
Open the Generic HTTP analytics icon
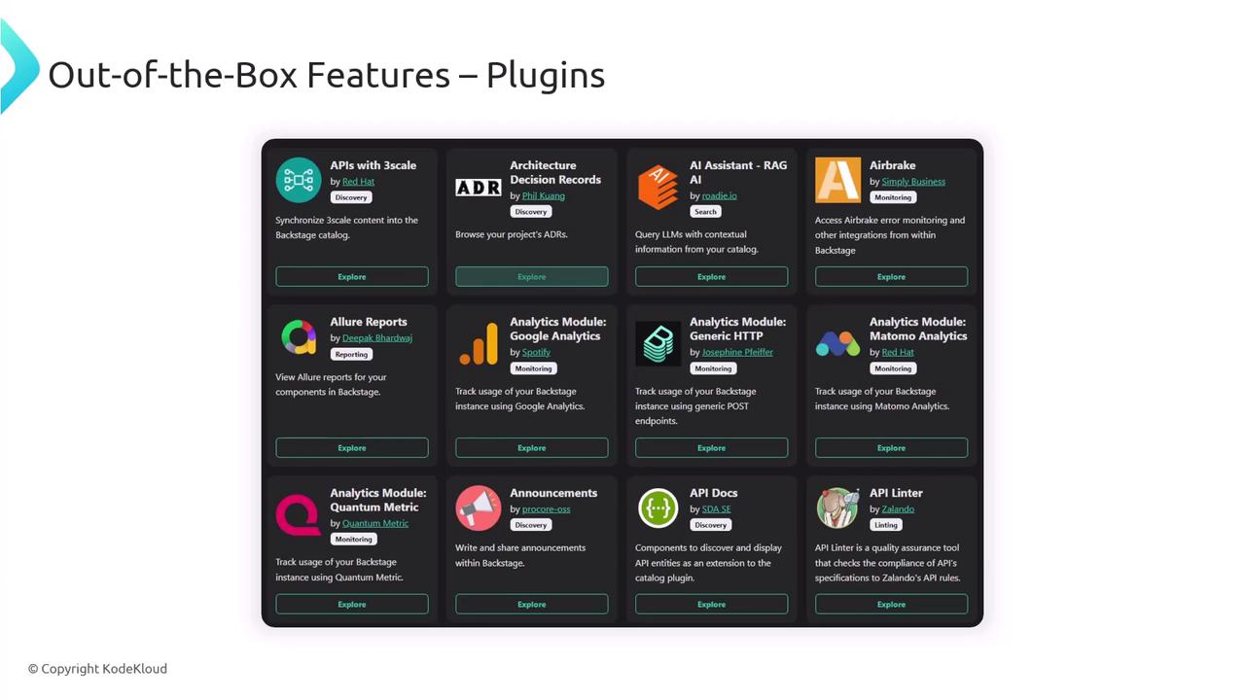(658, 344)
